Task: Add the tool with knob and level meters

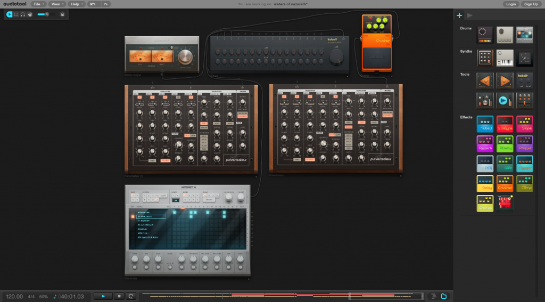Action: (x=485, y=101)
